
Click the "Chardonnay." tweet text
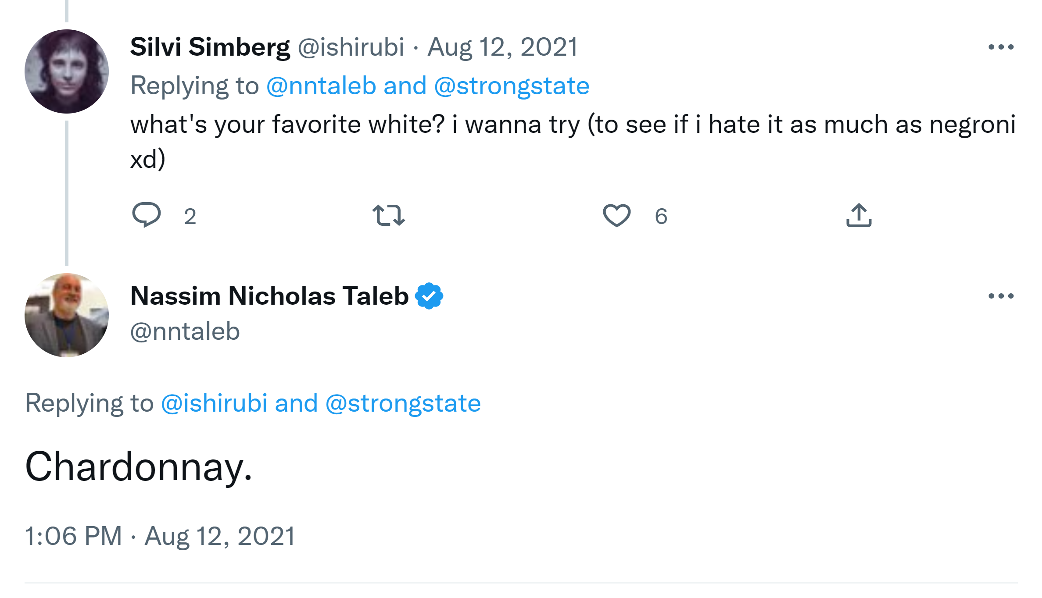(x=139, y=467)
